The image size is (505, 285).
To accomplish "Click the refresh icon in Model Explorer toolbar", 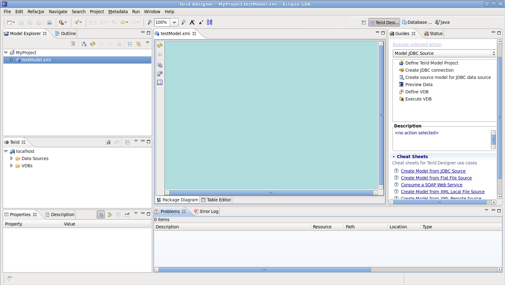I will [93, 44].
